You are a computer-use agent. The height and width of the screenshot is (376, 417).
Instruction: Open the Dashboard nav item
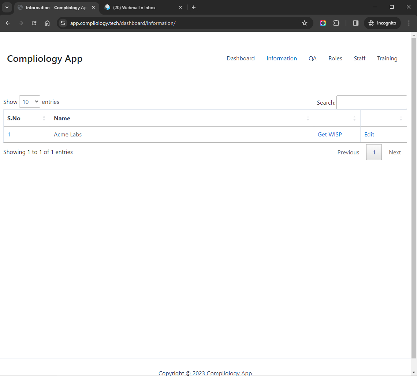(x=241, y=59)
